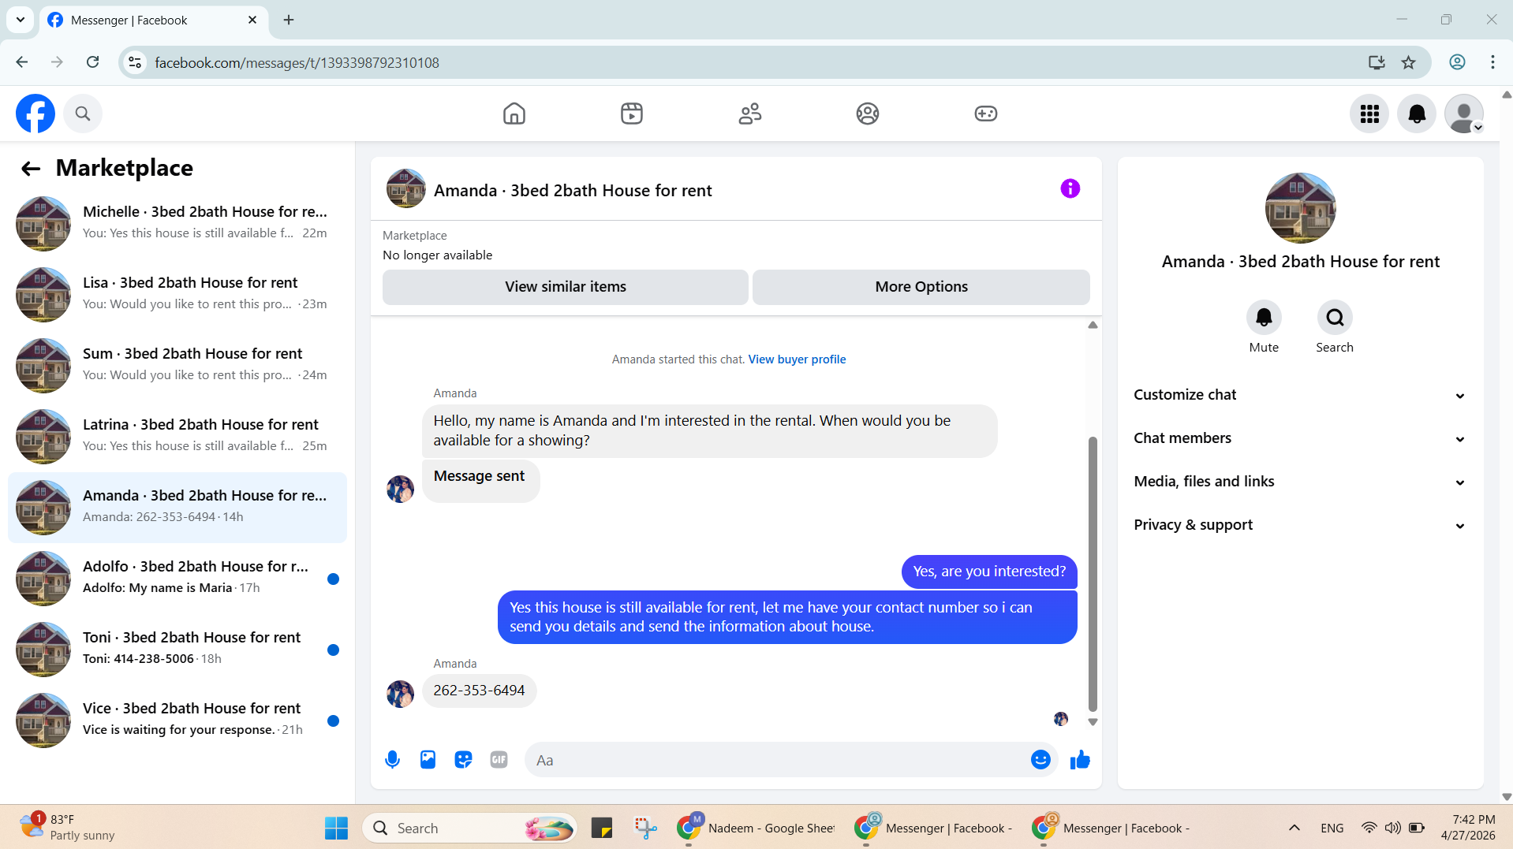The width and height of the screenshot is (1513, 849).
Task: Expand Customize chat section
Action: pos(1300,395)
